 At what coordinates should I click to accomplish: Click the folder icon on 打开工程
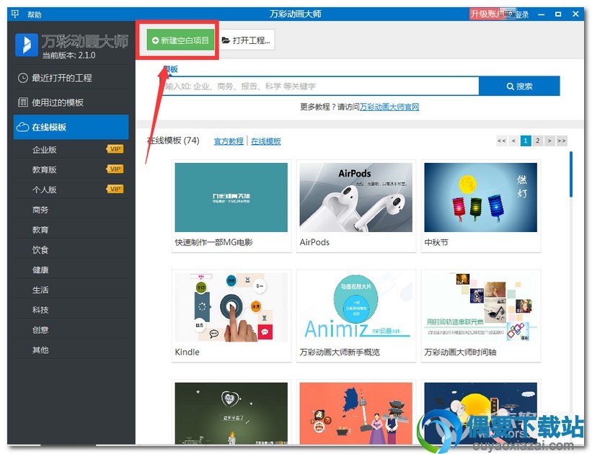[226, 40]
